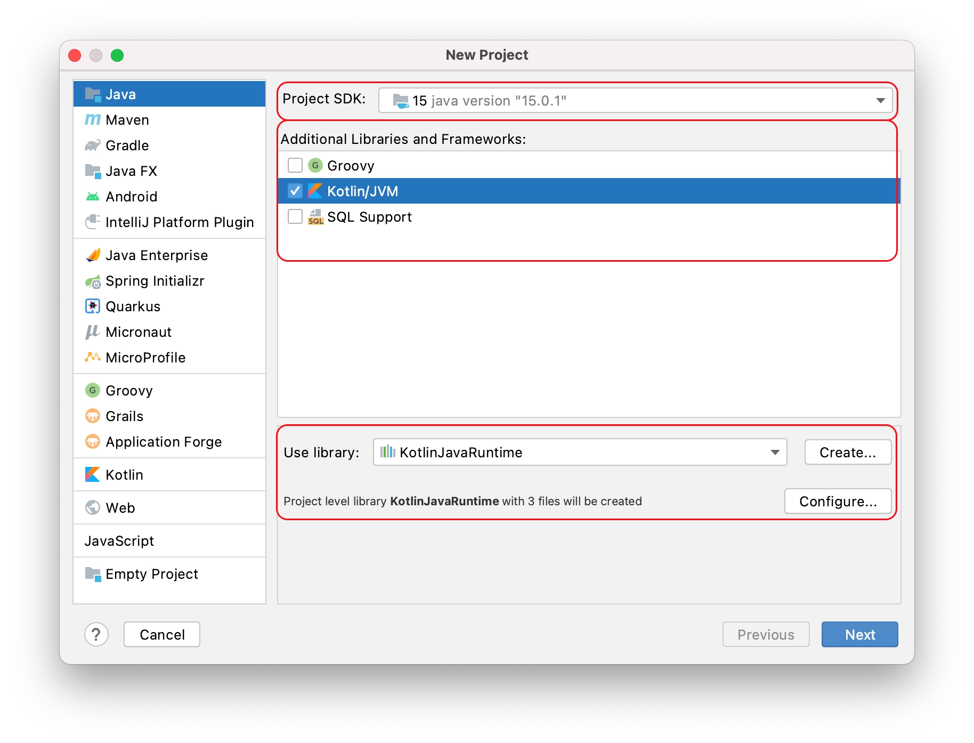
Task: Select Grails in the sidebar
Action: coord(169,416)
